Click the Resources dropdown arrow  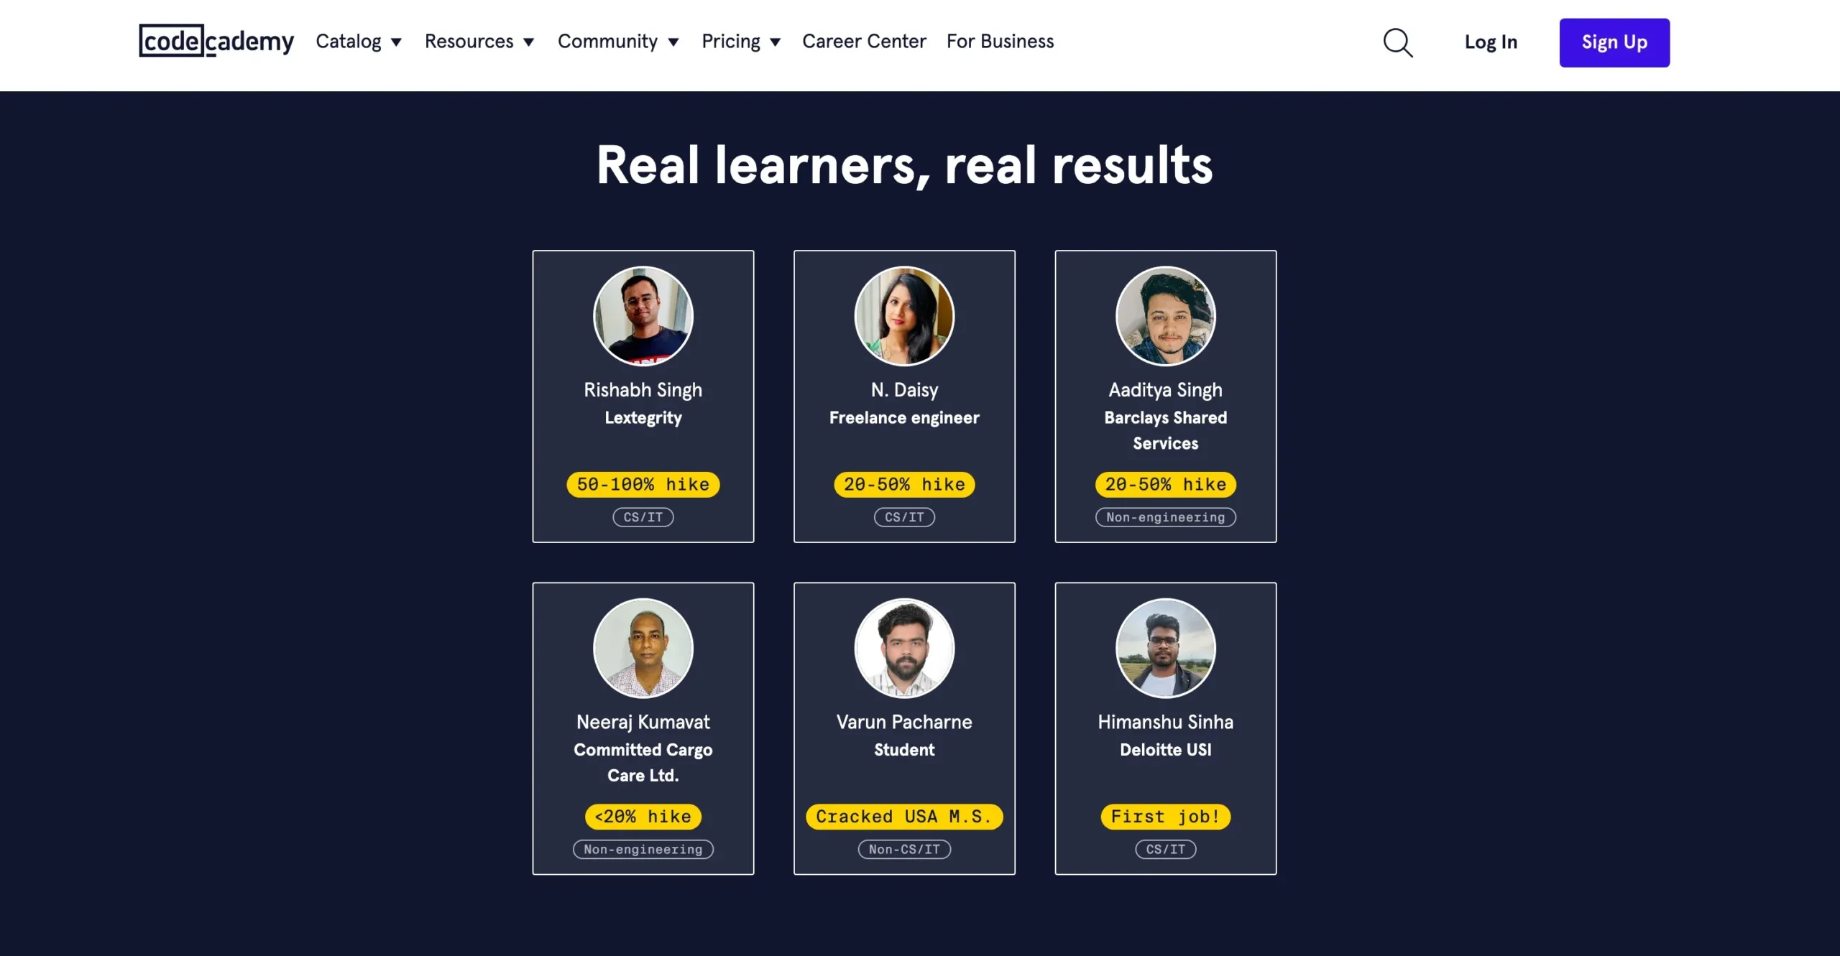click(x=530, y=42)
